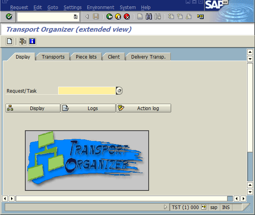Viewport: 255px width, 215px height.
Task: Switch to the Delivery Transp. tab
Action: (x=148, y=57)
